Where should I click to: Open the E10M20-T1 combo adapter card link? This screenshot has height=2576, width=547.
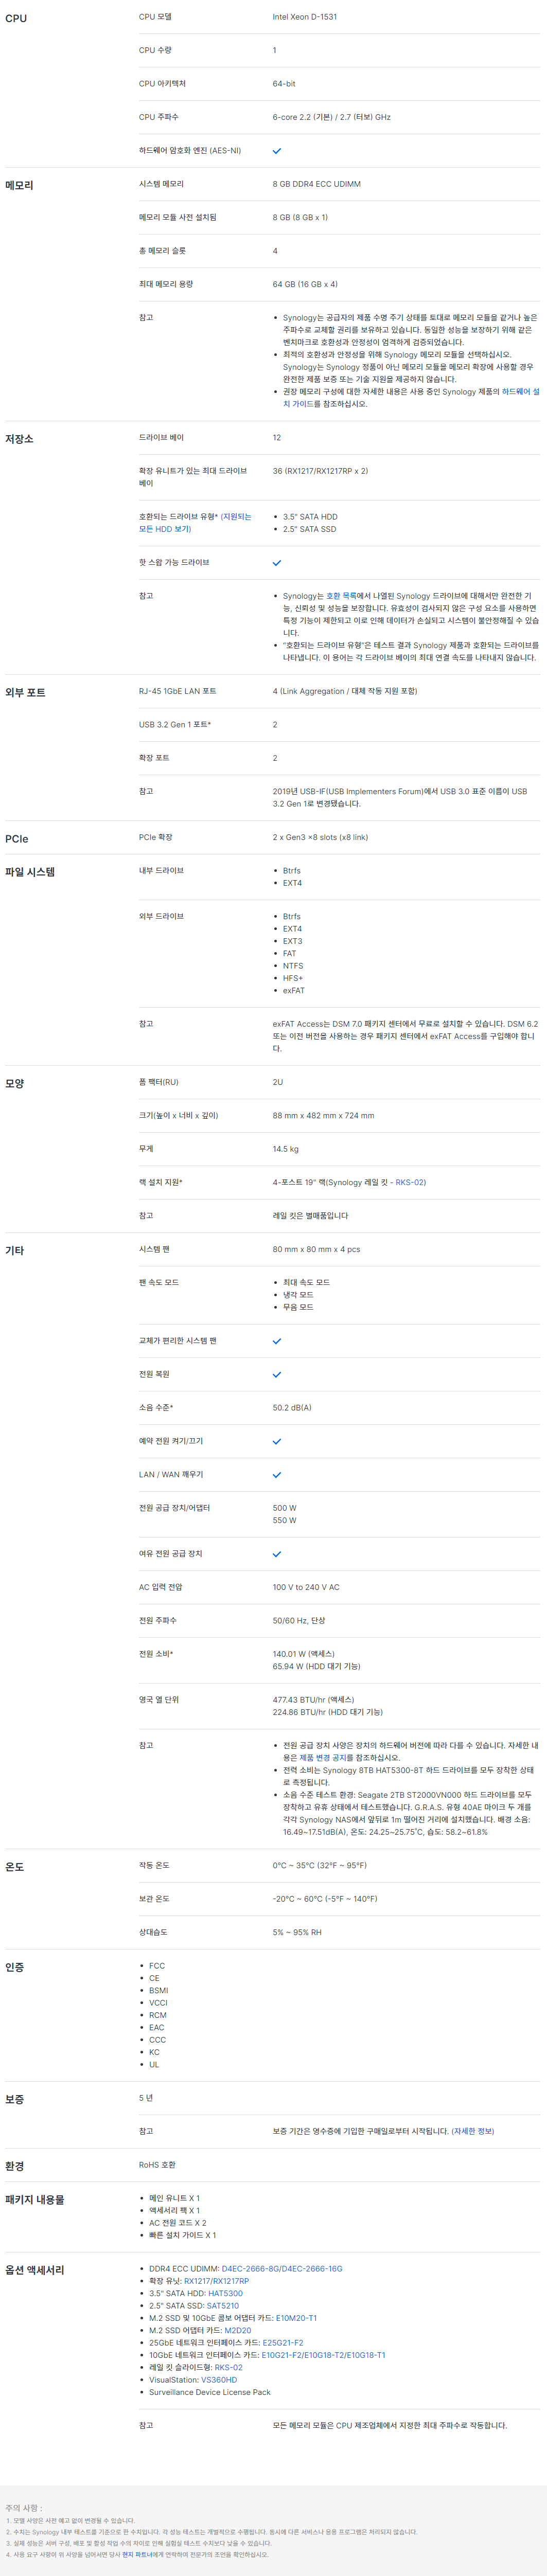296,2318
